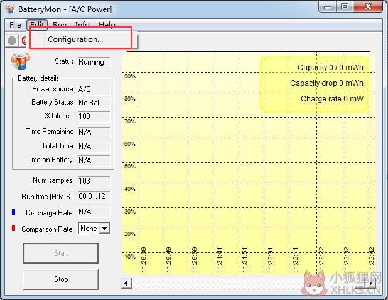This screenshot has height=300, width=388.
Task: Open the Info menu
Action: click(x=82, y=25)
